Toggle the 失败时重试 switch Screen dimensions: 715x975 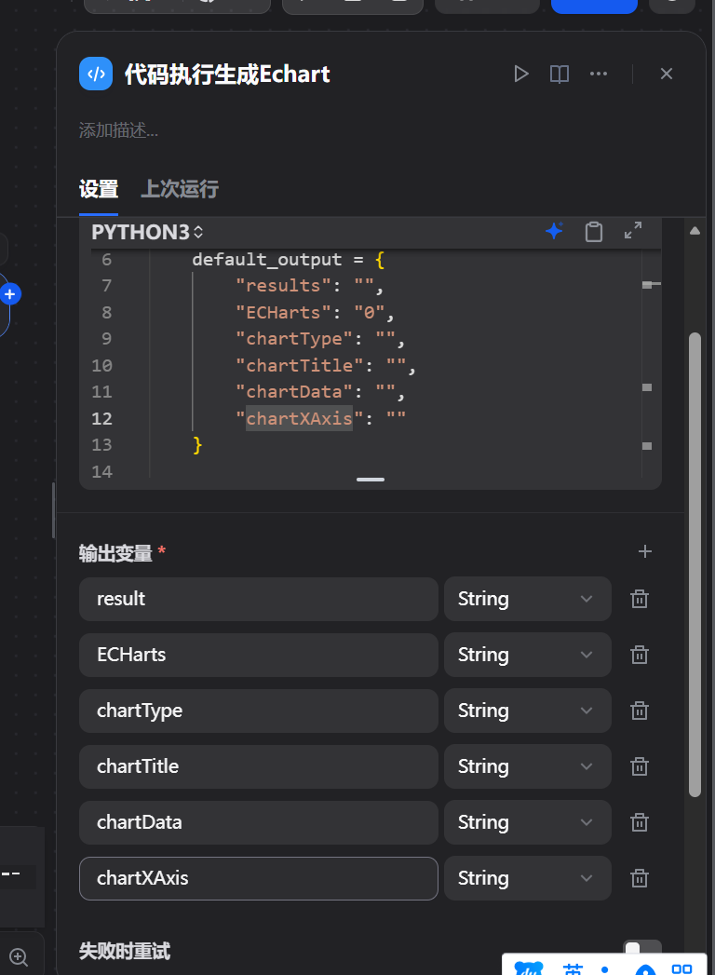click(x=641, y=950)
